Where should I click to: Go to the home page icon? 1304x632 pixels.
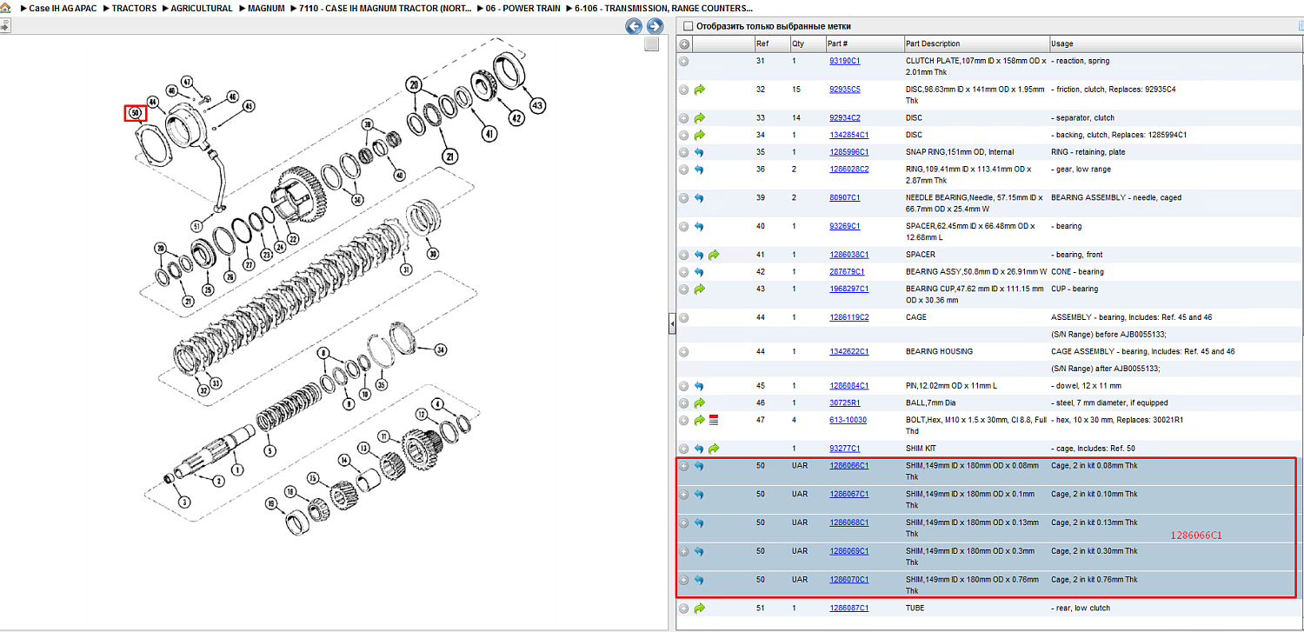[x=6, y=8]
